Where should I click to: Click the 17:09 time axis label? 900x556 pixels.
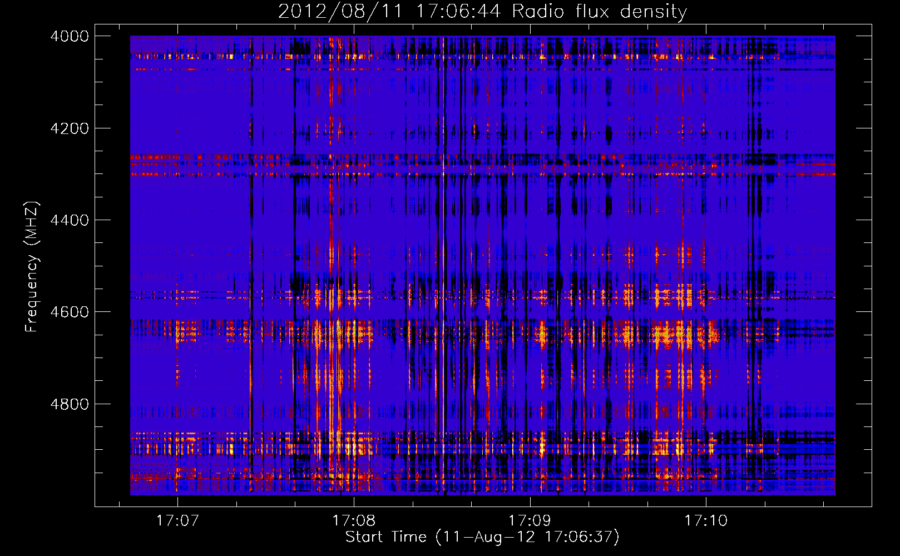[530, 520]
